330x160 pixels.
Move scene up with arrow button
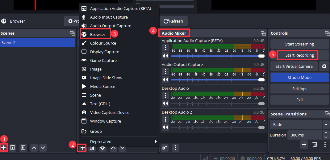pyautogui.click(x=34, y=148)
